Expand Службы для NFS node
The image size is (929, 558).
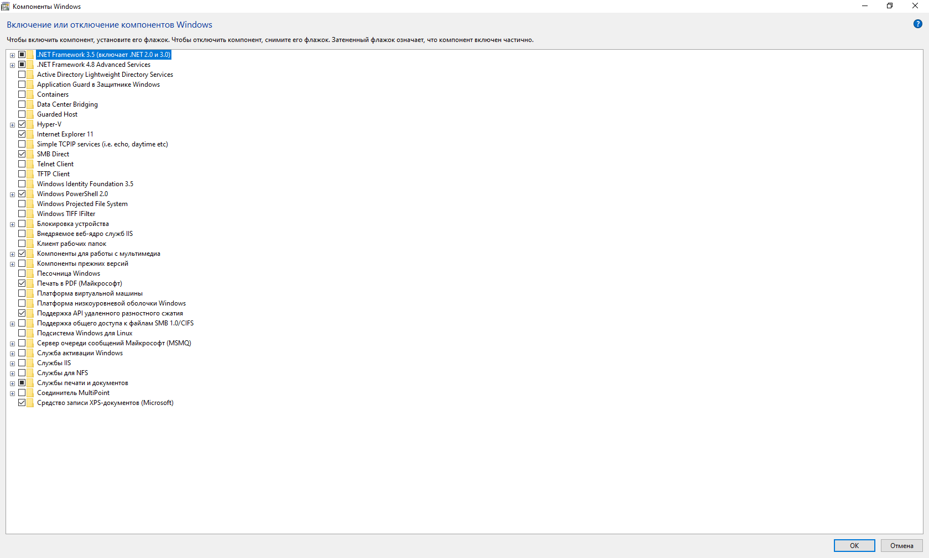point(12,373)
